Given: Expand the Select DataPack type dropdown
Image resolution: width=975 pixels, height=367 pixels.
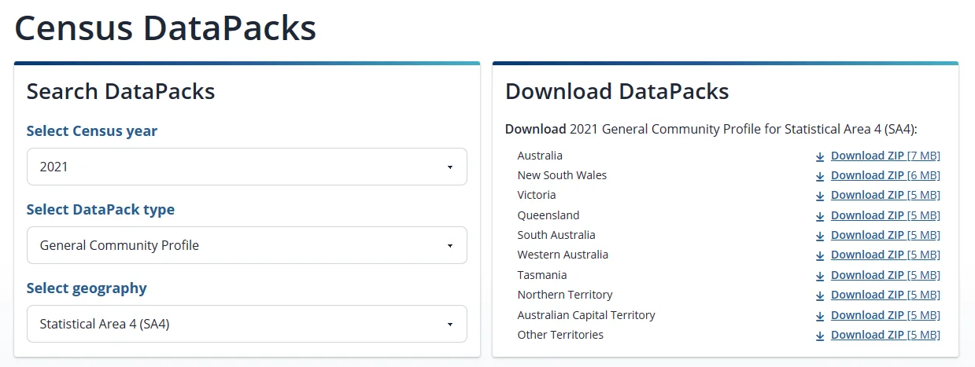Looking at the screenshot, I should (x=246, y=245).
